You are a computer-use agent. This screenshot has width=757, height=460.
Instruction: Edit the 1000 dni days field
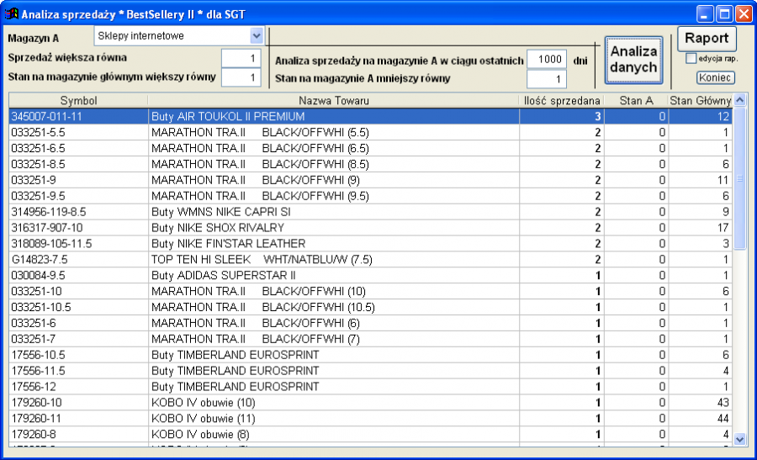(x=547, y=60)
